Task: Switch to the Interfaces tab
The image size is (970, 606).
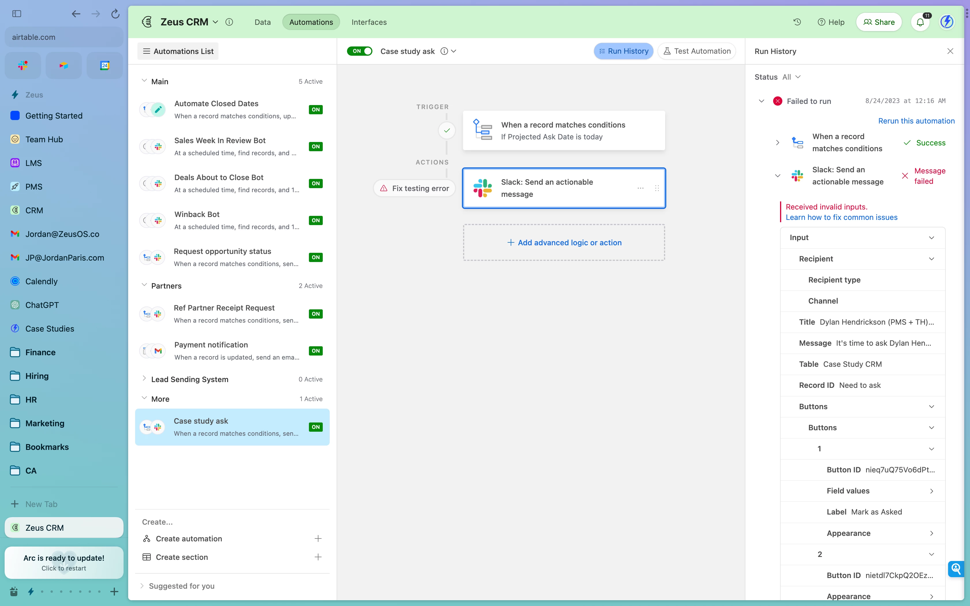Action: [x=369, y=22]
